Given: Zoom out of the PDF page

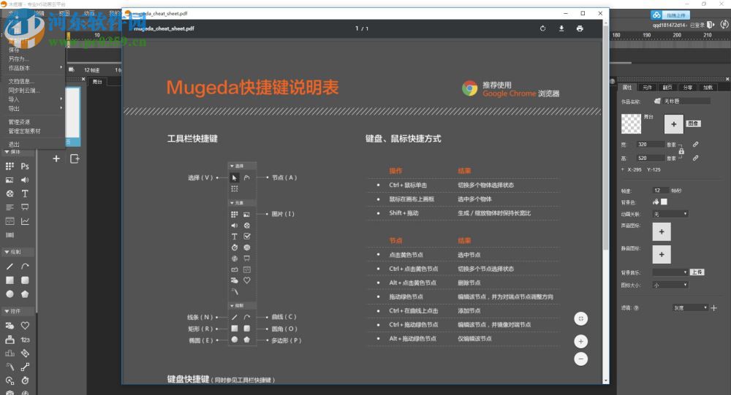Looking at the screenshot, I should point(580,359).
